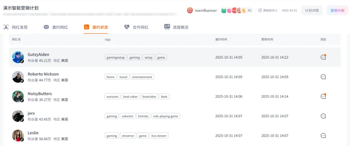Click the 粉丝量 58.84万 follower count
Viewport: 350px width, 146px height.
click(39, 139)
